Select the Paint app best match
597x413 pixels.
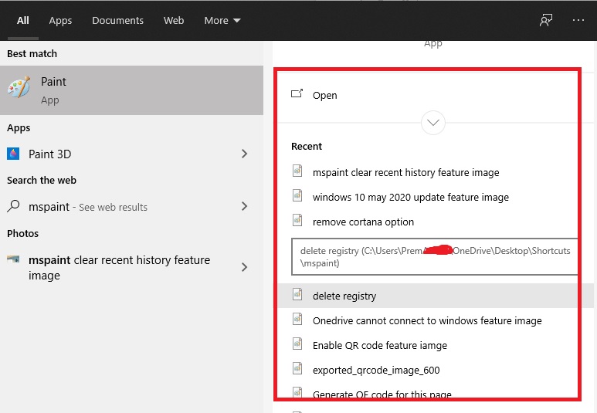click(x=131, y=90)
